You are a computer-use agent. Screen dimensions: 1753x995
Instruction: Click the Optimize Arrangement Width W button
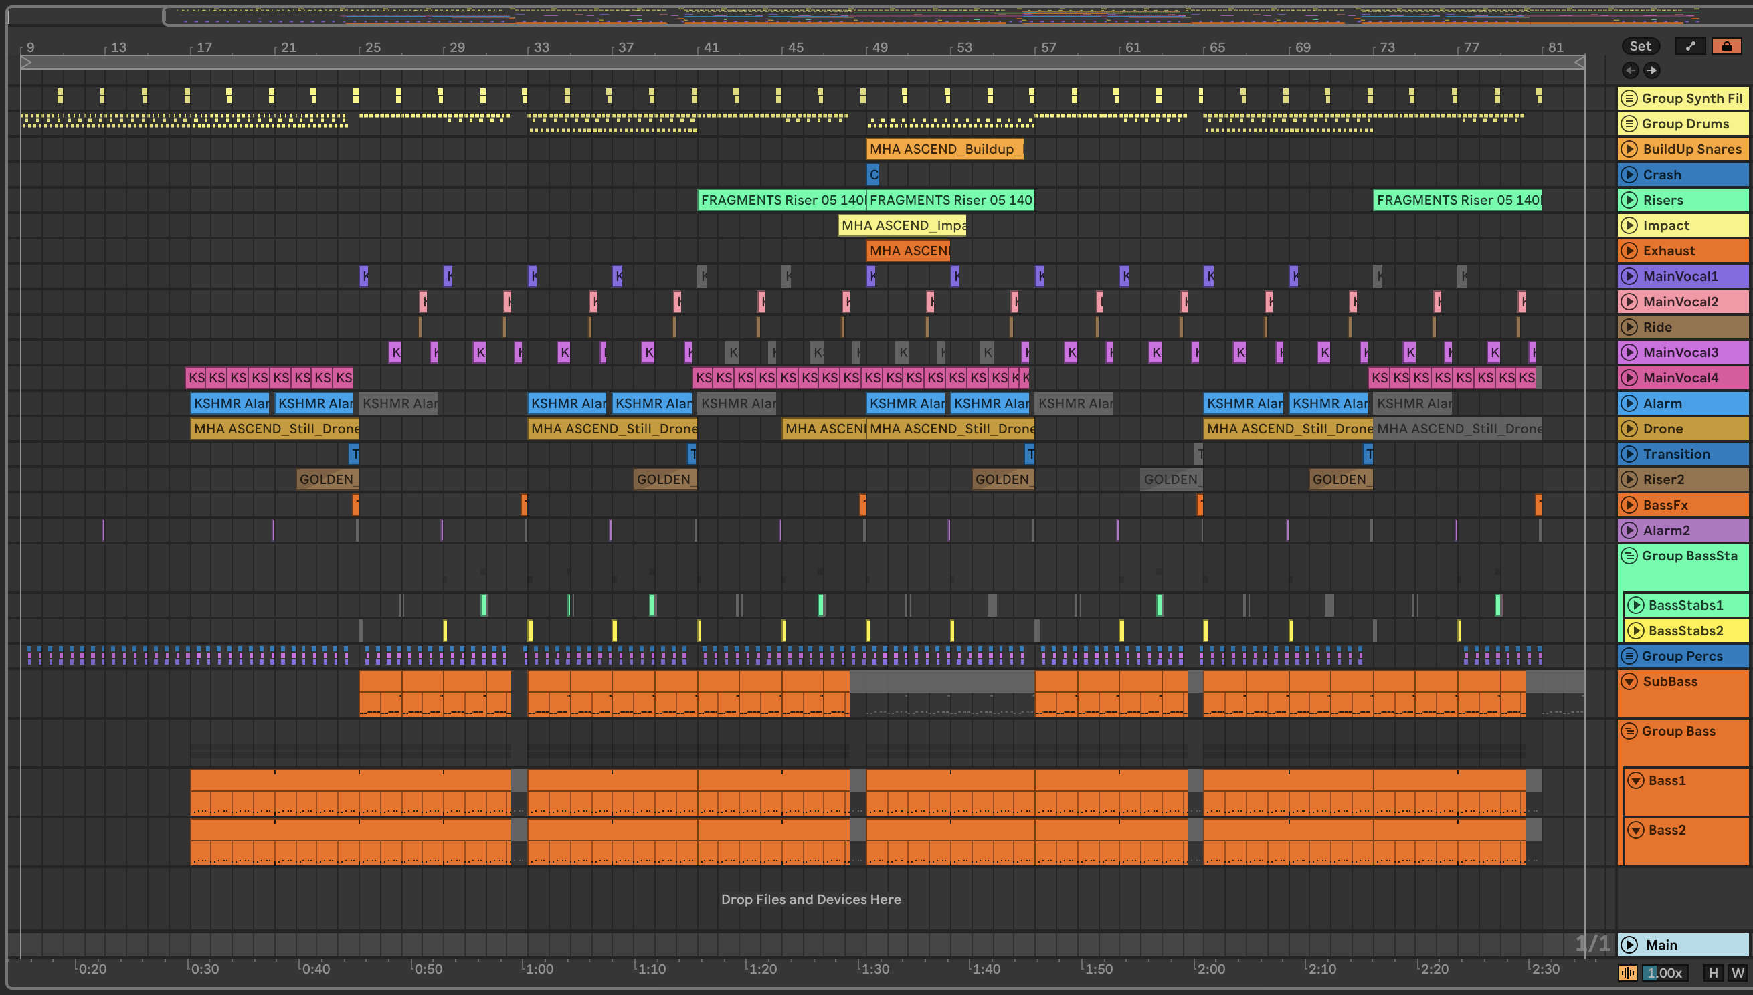pyautogui.click(x=1737, y=972)
